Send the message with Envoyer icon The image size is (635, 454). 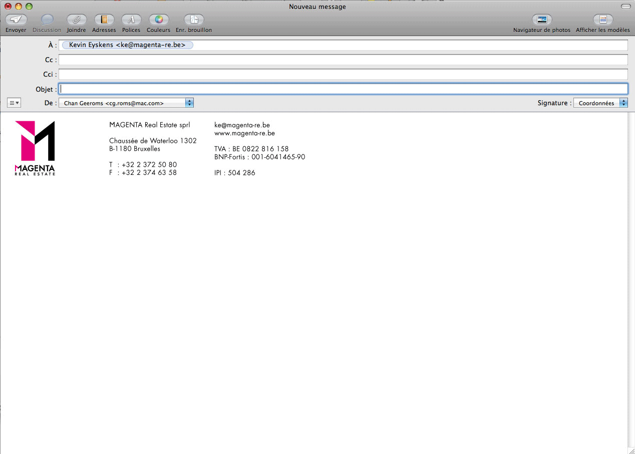tap(16, 20)
